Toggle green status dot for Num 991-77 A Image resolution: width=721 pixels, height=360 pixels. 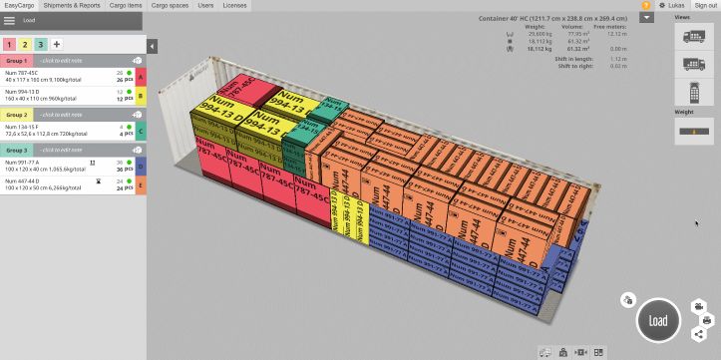(x=130, y=163)
